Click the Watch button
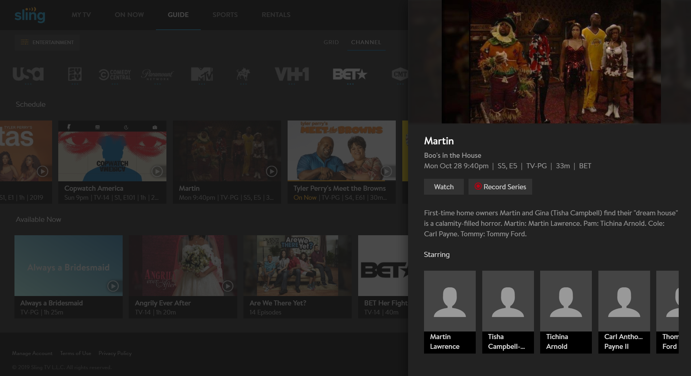This screenshot has width=691, height=376. 444,187
